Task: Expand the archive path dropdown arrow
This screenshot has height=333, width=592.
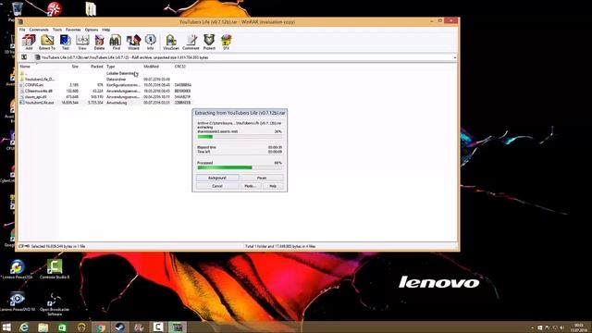Action: [x=454, y=57]
